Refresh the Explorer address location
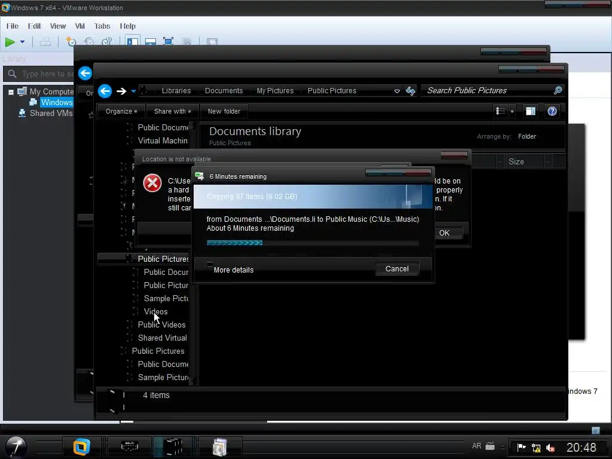The image size is (612, 459). click(x=410, y=91)
